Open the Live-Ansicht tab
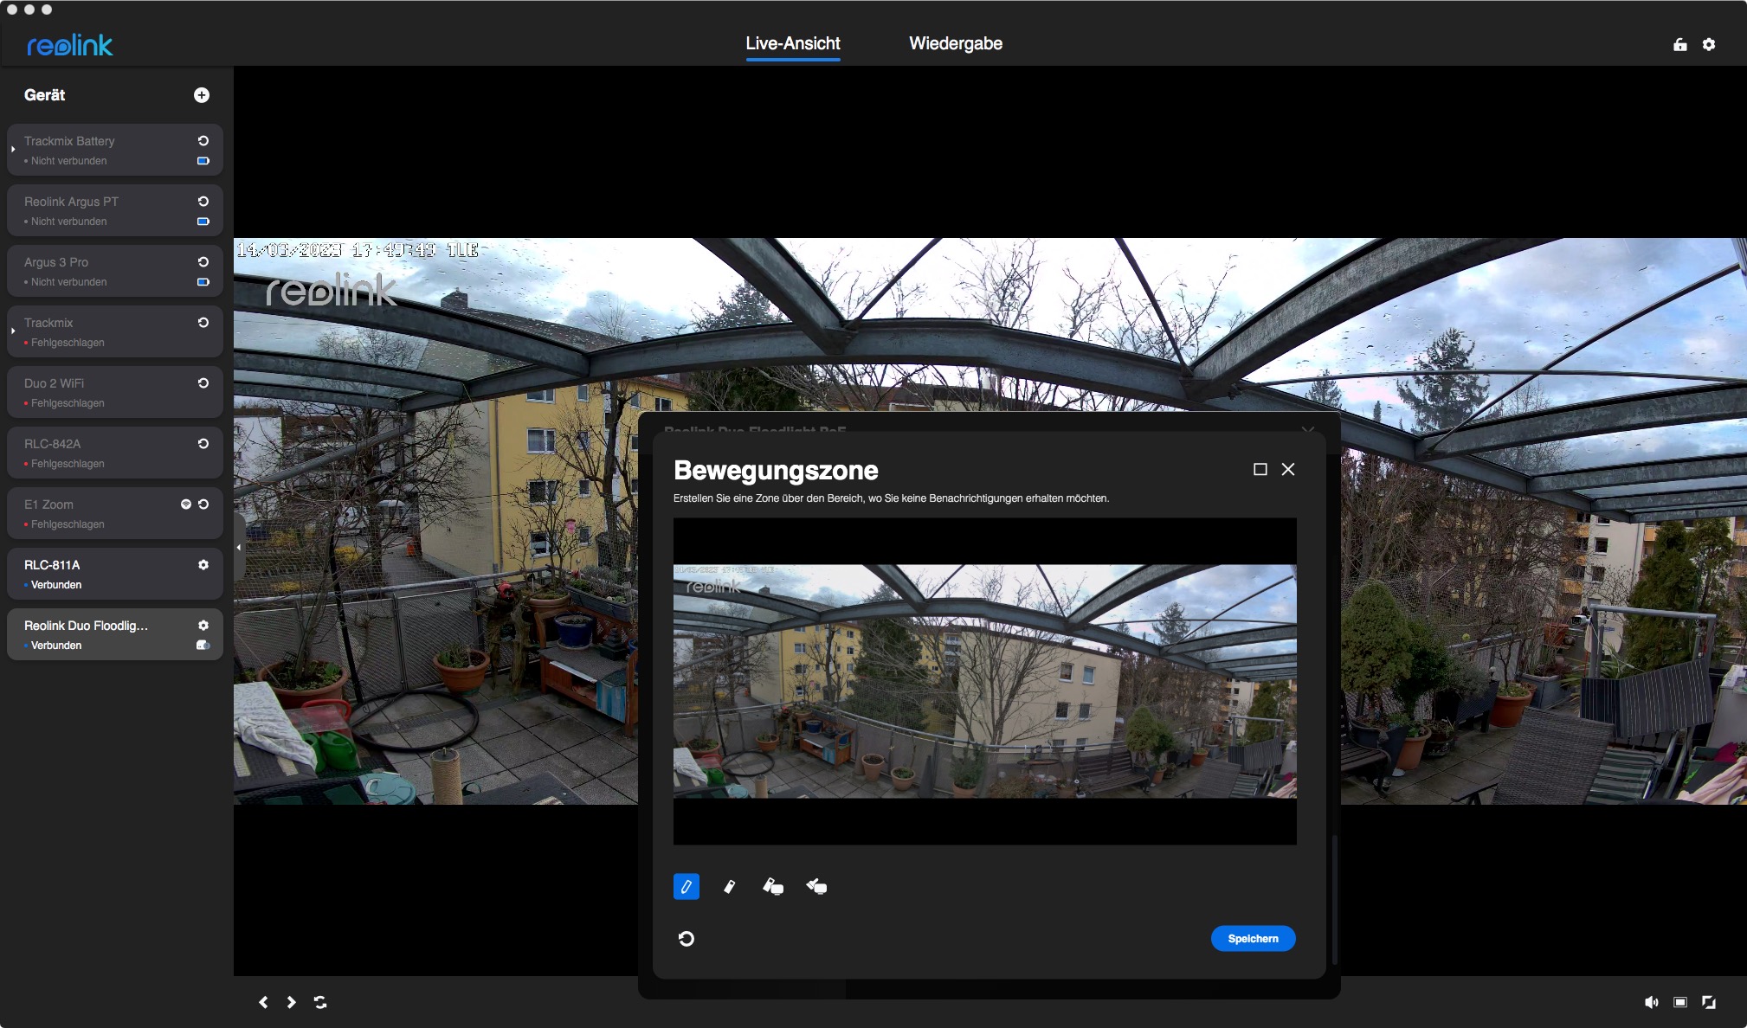This screenshot has height=1028, width=1747. click(792, 43)
